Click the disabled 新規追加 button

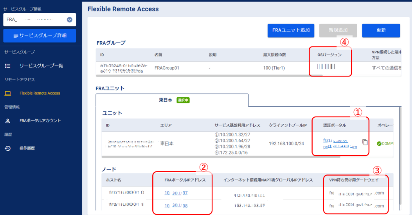click(338, 31)
